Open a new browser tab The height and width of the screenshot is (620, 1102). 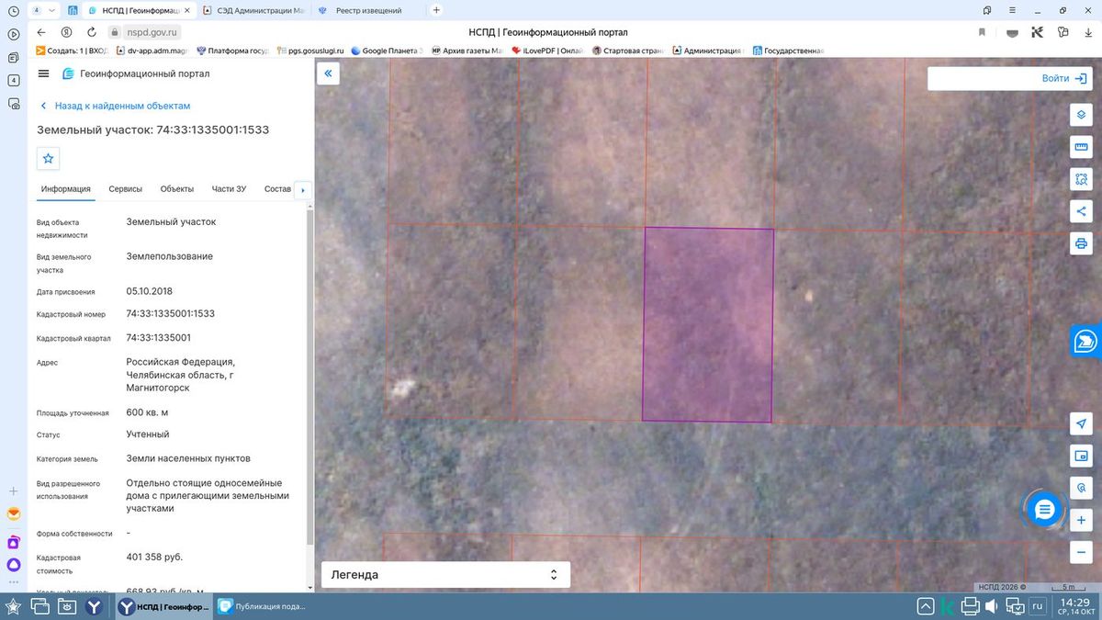436,10
